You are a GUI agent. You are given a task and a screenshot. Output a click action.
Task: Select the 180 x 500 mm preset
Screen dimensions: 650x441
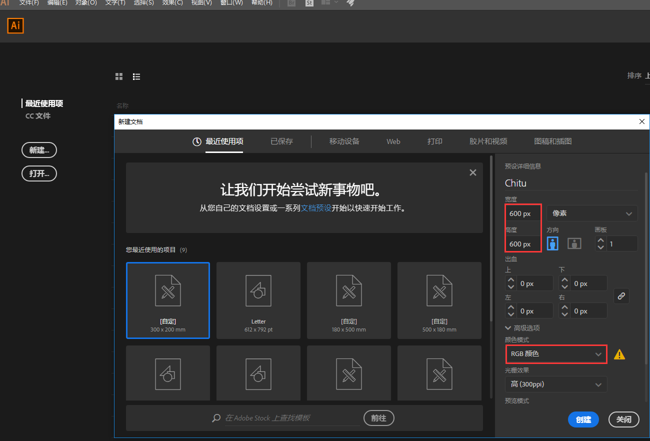(x=349, y=300)
